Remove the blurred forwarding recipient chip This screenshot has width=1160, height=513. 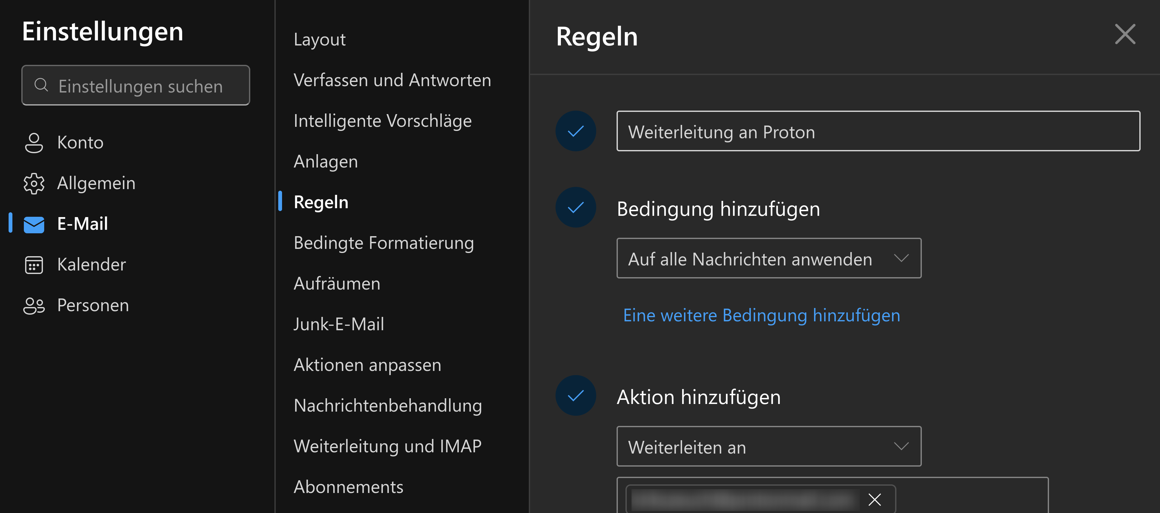click(x=874, y=499)
